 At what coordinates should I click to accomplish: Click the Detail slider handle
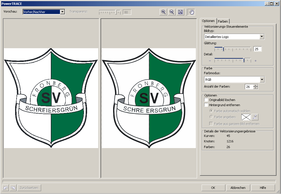click(x=244, y=60)
